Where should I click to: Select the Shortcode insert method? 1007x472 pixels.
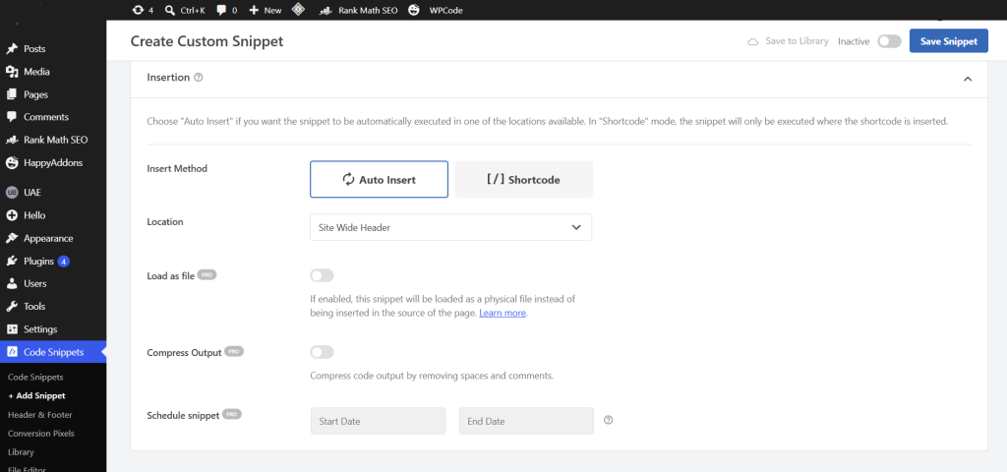[523, 179]
